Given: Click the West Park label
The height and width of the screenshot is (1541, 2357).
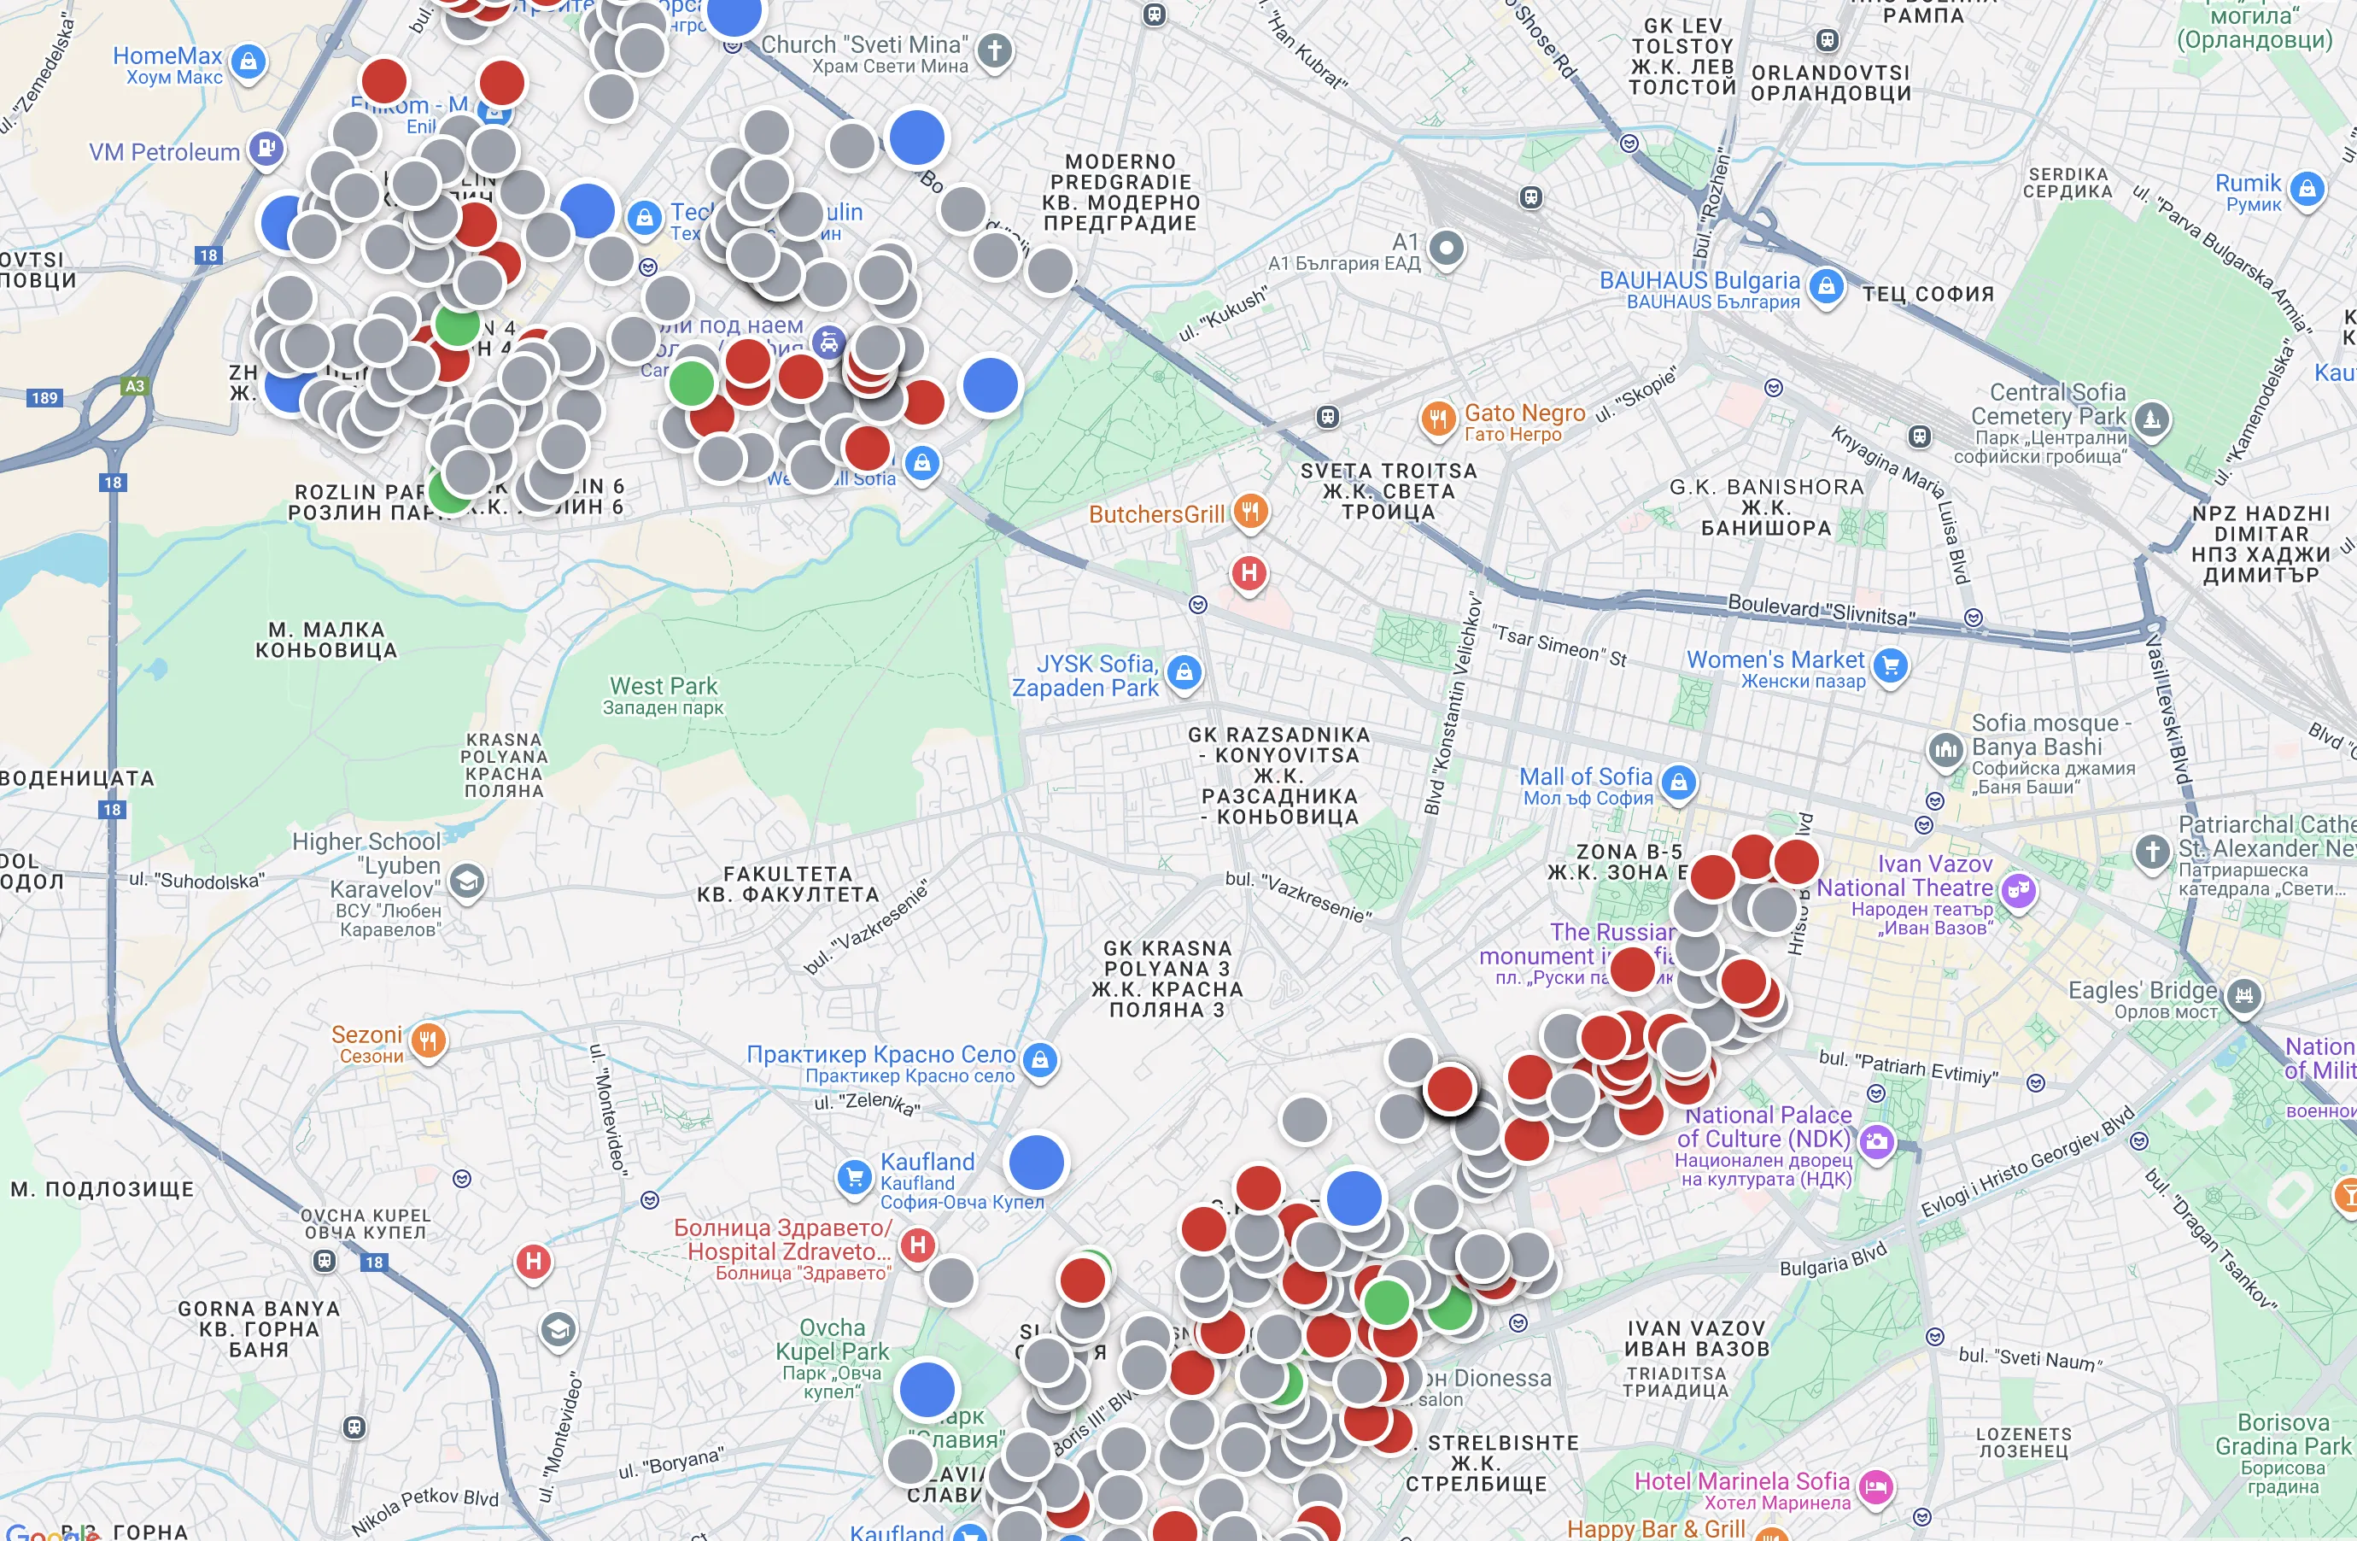Looking at the screenshot, I should coord(663,686).
